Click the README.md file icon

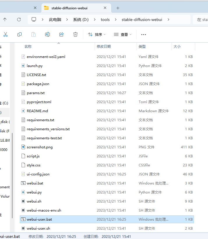23,111
